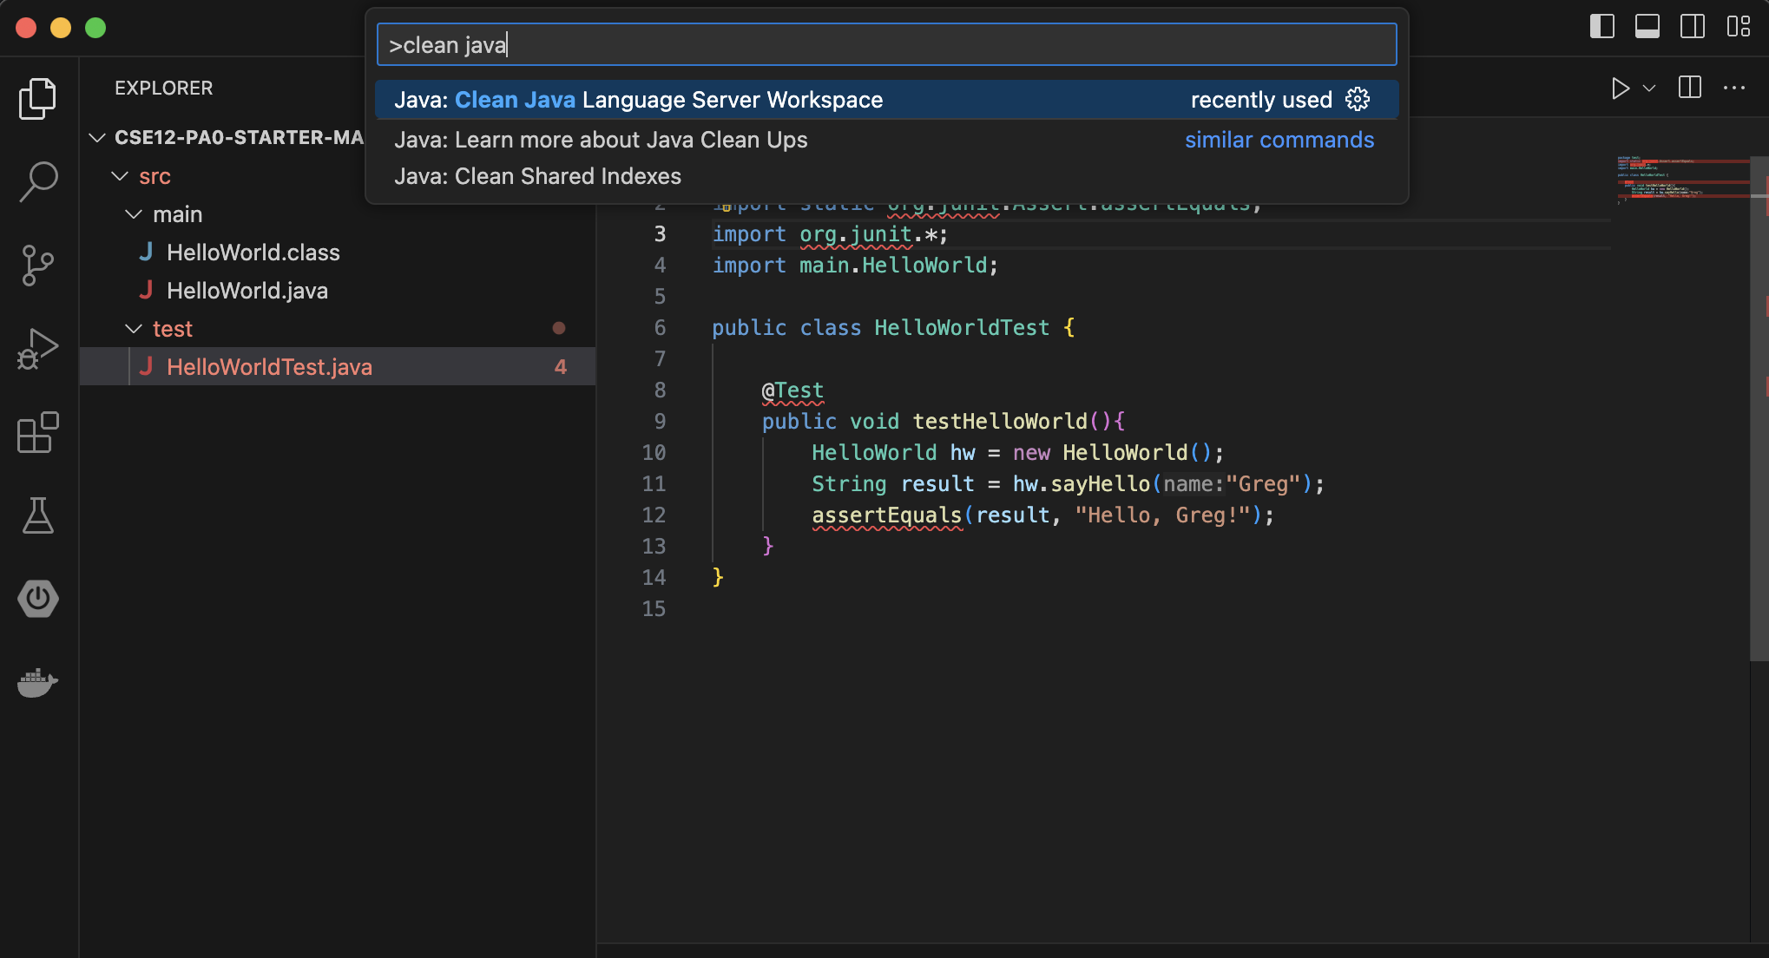Click line number 10 in the gutter

(654, 453)
